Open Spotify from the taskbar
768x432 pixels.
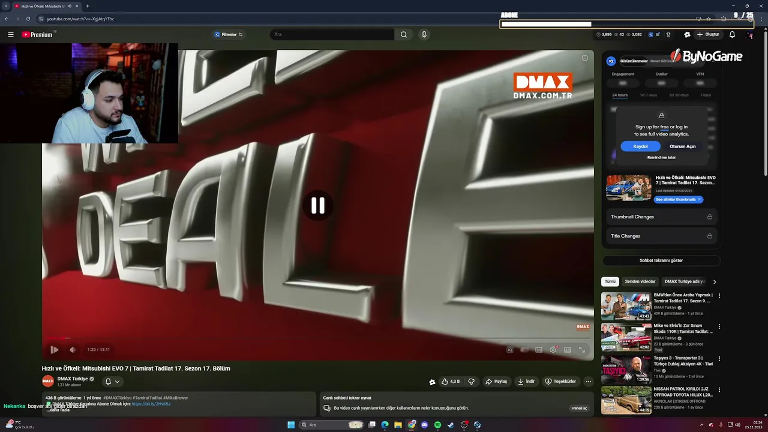[437, 425]
